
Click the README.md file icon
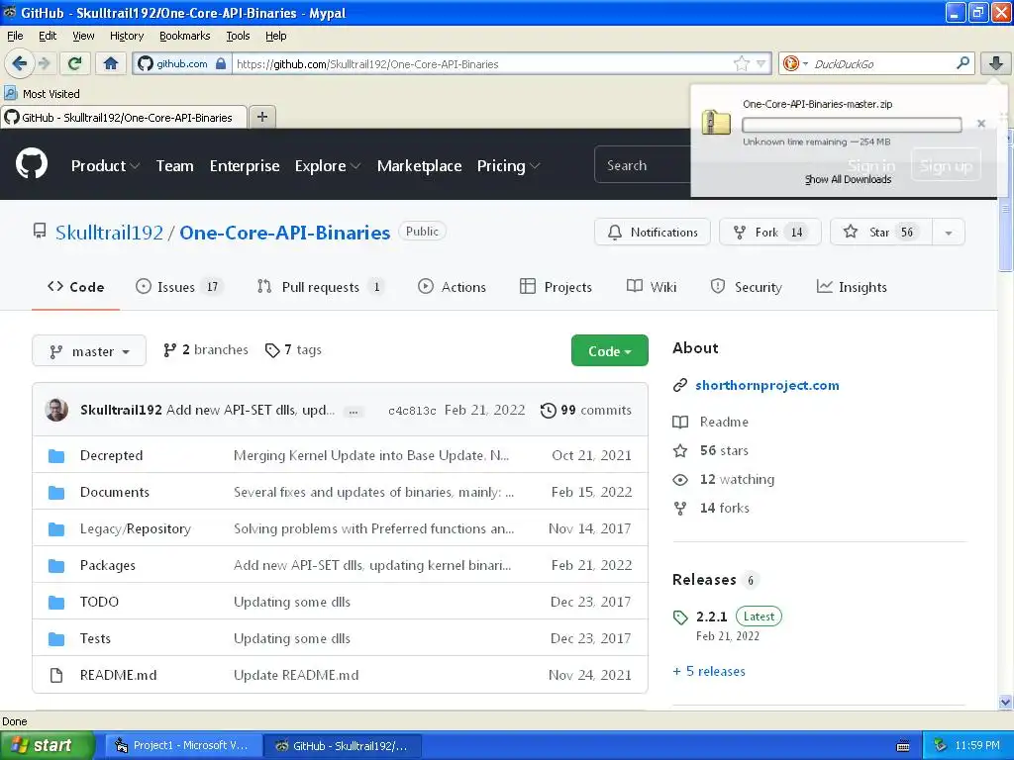[56, 675]
